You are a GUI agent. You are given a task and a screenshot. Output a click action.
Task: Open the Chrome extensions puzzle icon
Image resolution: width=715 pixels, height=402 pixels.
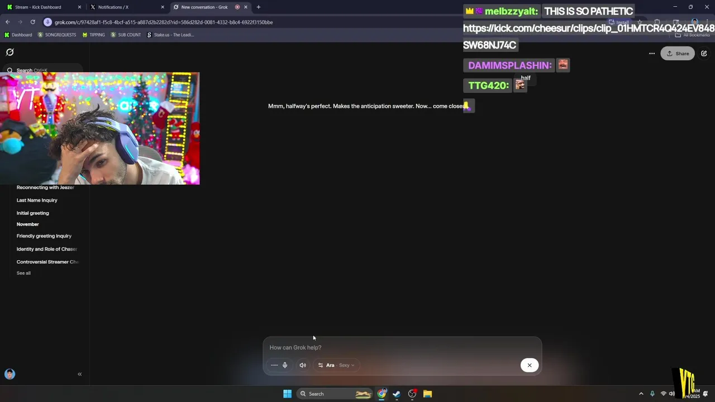click(657, 22)
